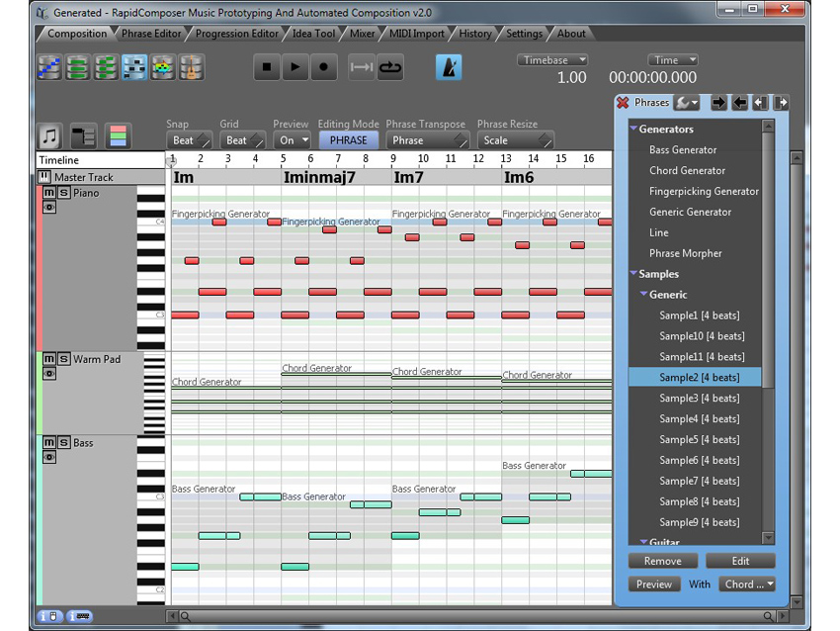
Task: Click the mouse info icon at bottom
Action: pyautogui.click(x=49, y=616)
